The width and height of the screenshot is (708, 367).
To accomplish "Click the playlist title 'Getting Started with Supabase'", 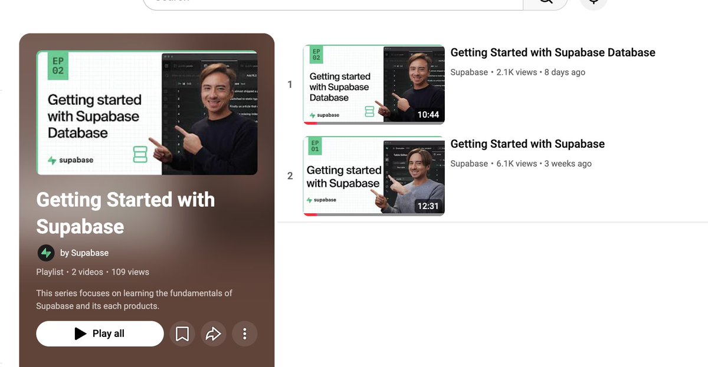I will 125,213.
